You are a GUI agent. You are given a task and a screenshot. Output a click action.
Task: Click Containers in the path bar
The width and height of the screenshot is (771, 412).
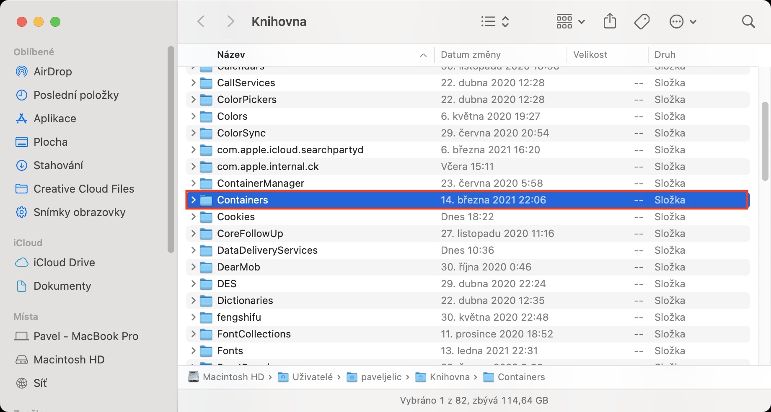(x=514, y=377)
